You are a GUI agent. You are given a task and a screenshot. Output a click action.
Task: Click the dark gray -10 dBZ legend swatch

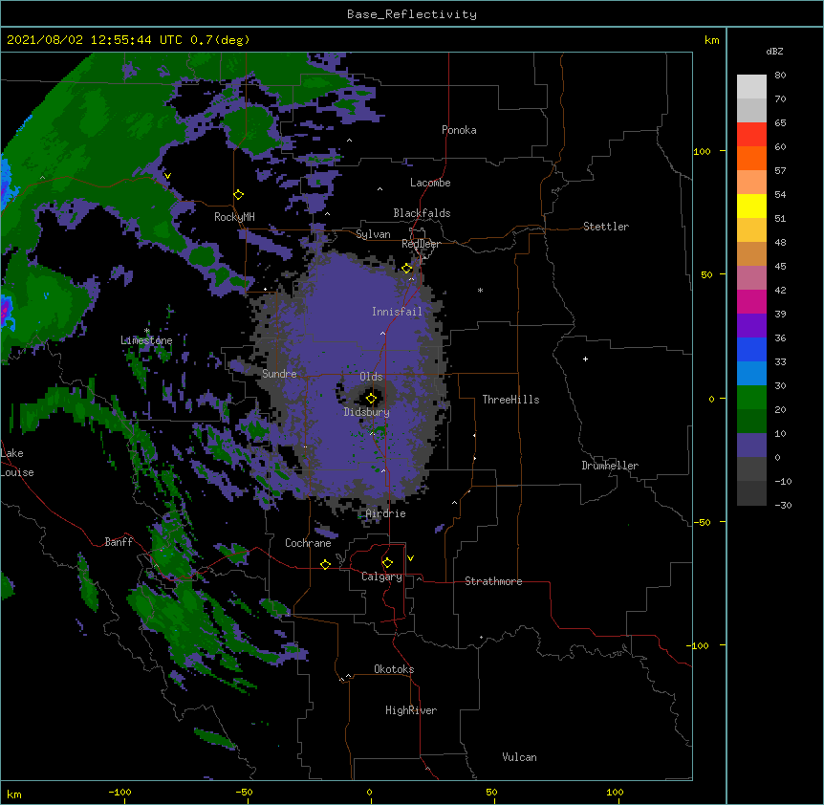pyautogui.click(x=751, y=493)
